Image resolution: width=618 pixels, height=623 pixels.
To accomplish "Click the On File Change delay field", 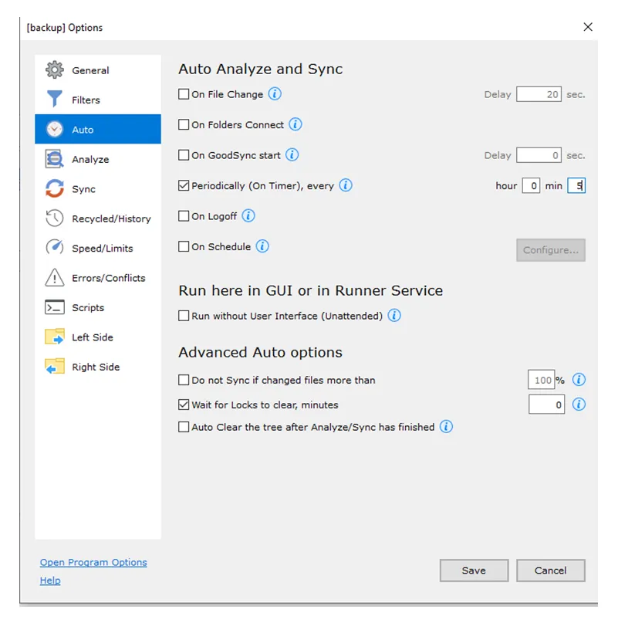I will [539, 94].
